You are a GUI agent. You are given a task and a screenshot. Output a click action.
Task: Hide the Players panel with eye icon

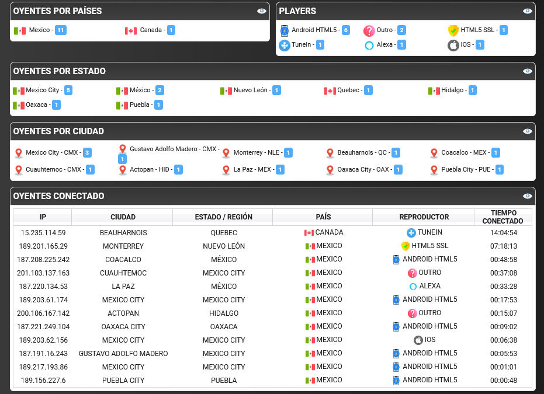point(527,11)
